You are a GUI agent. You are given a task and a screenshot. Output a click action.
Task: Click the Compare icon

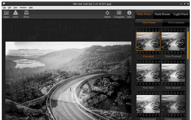119,13
